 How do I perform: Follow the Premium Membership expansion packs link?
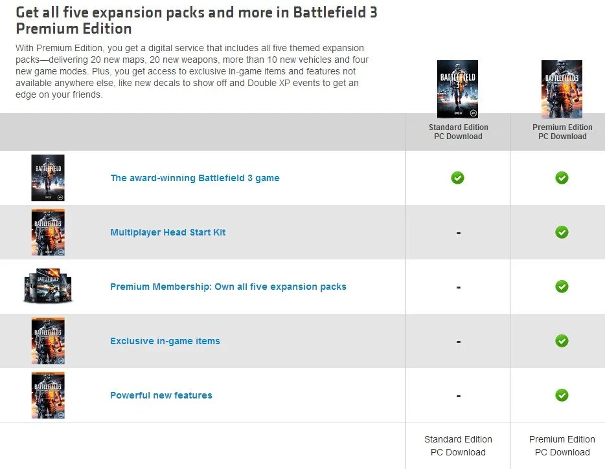coord(228,287)
